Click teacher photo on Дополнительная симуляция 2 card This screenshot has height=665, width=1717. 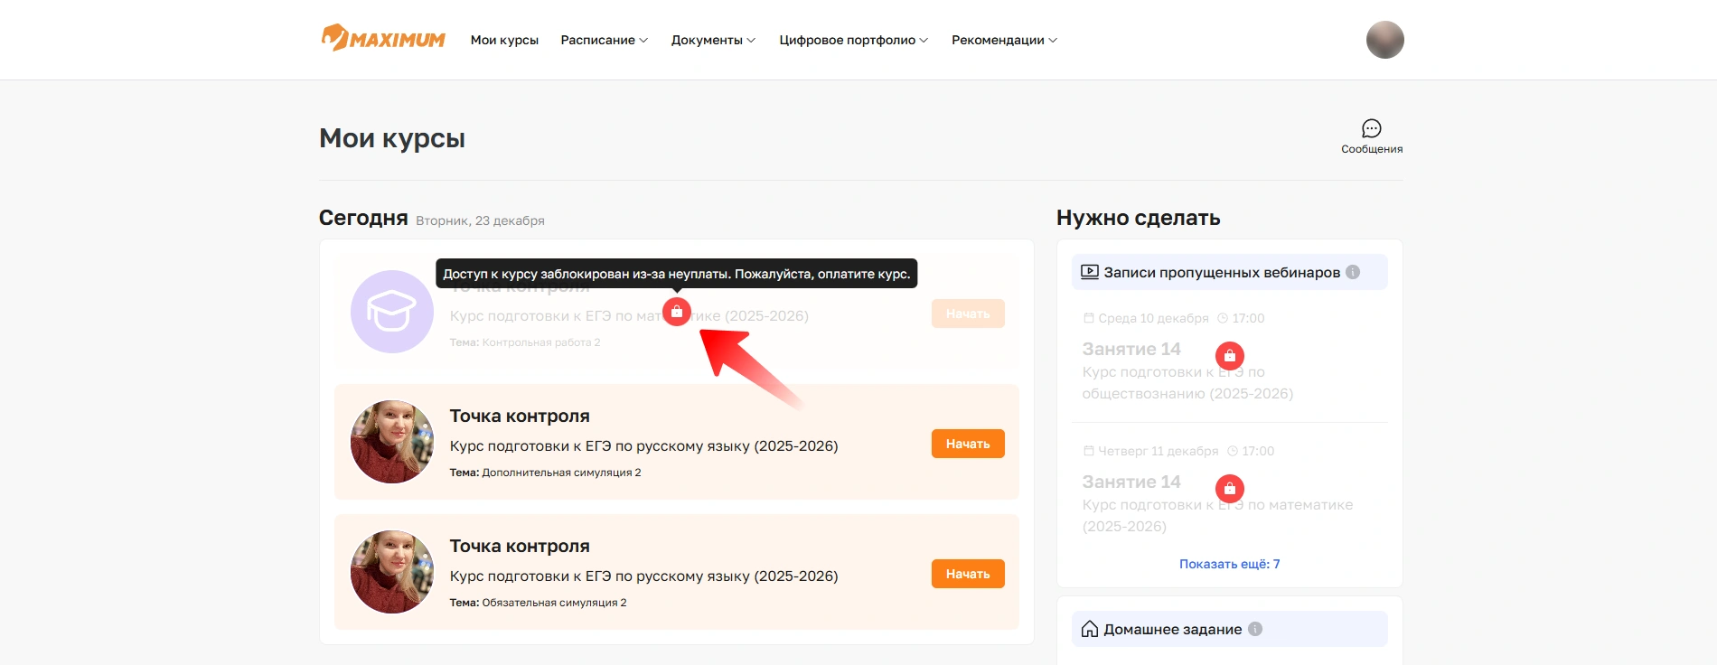pos(392,442)
